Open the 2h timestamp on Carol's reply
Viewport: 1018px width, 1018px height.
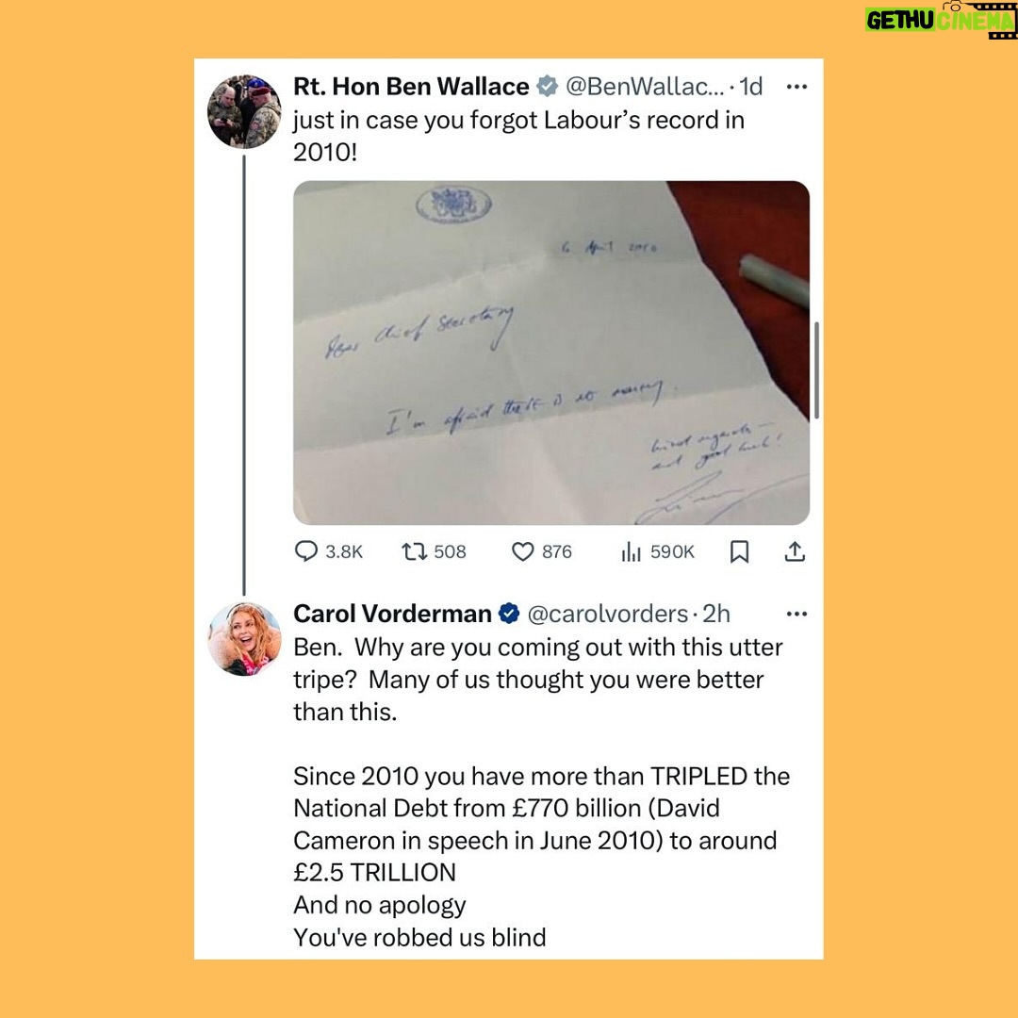(716, 614)
